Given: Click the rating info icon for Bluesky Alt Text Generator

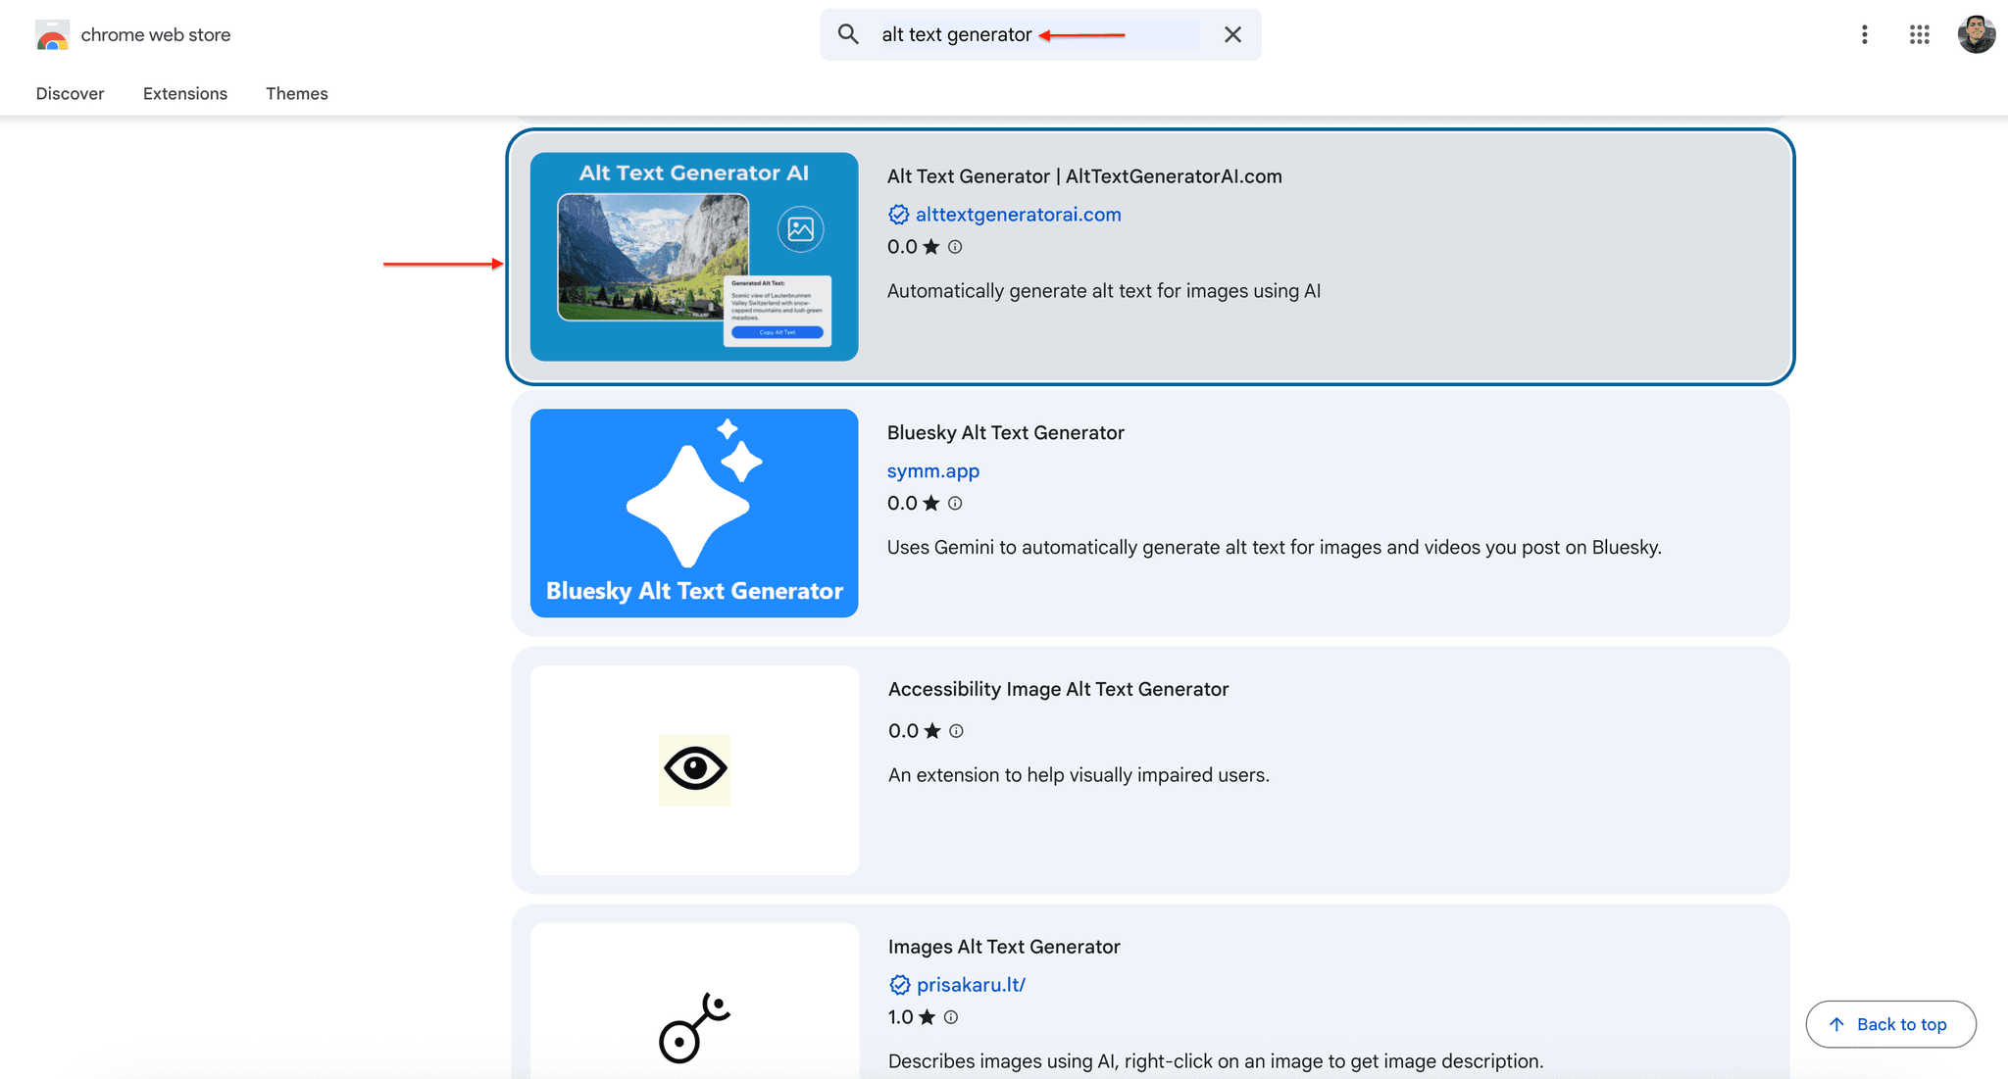Looking at the screenshot, I should 954,503.
